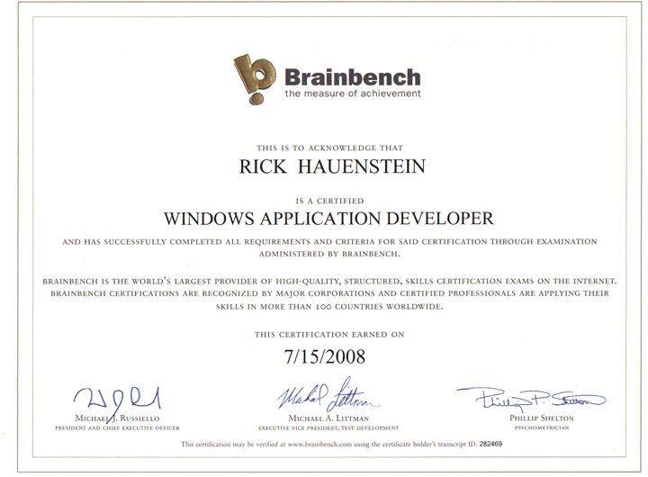Click the name 'RICK HAUENSTEIN'

332,166
